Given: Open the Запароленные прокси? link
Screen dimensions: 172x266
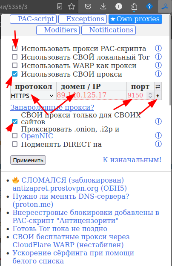Looking at the screenshot, I should [x=52, y=107].
